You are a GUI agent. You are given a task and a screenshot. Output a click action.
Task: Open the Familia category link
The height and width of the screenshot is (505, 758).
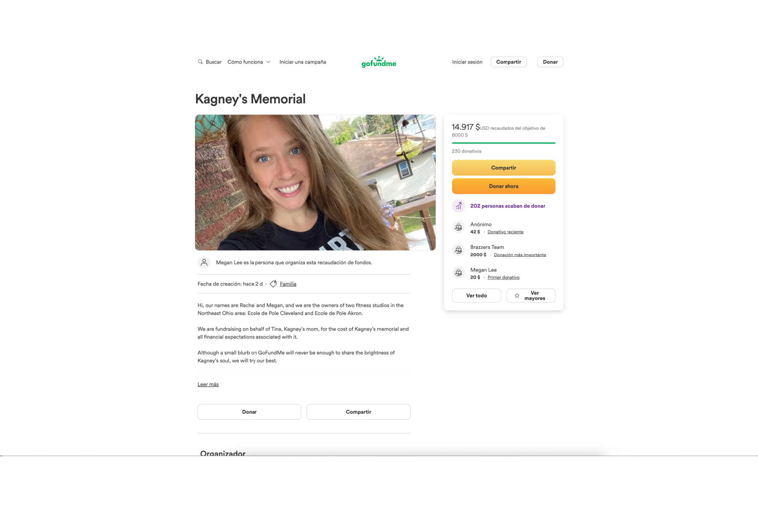pyautogui.click(x=288, y=284)
